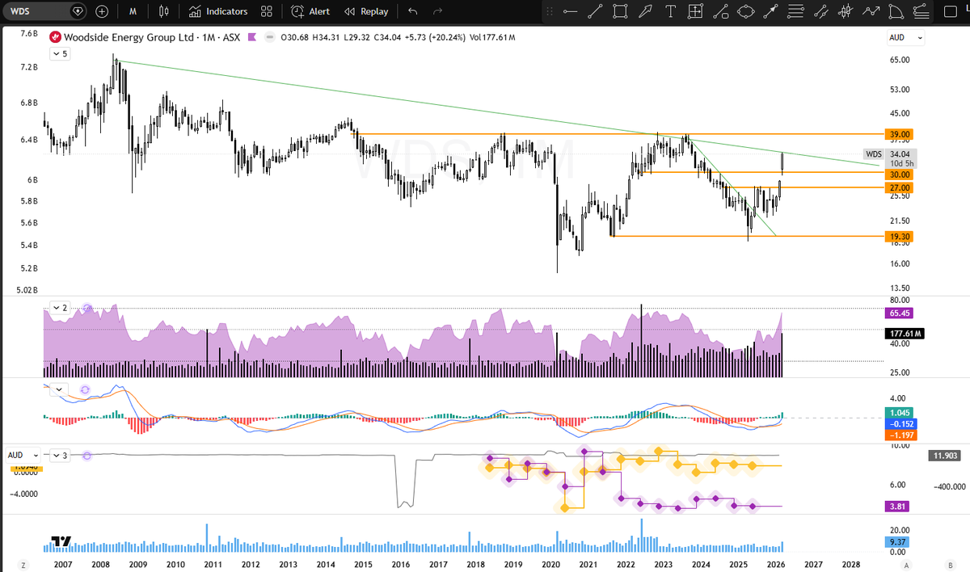The image size is (970, 572).
Task: Select the Fib channel lines tool
Action: click(x=921, y=11)
